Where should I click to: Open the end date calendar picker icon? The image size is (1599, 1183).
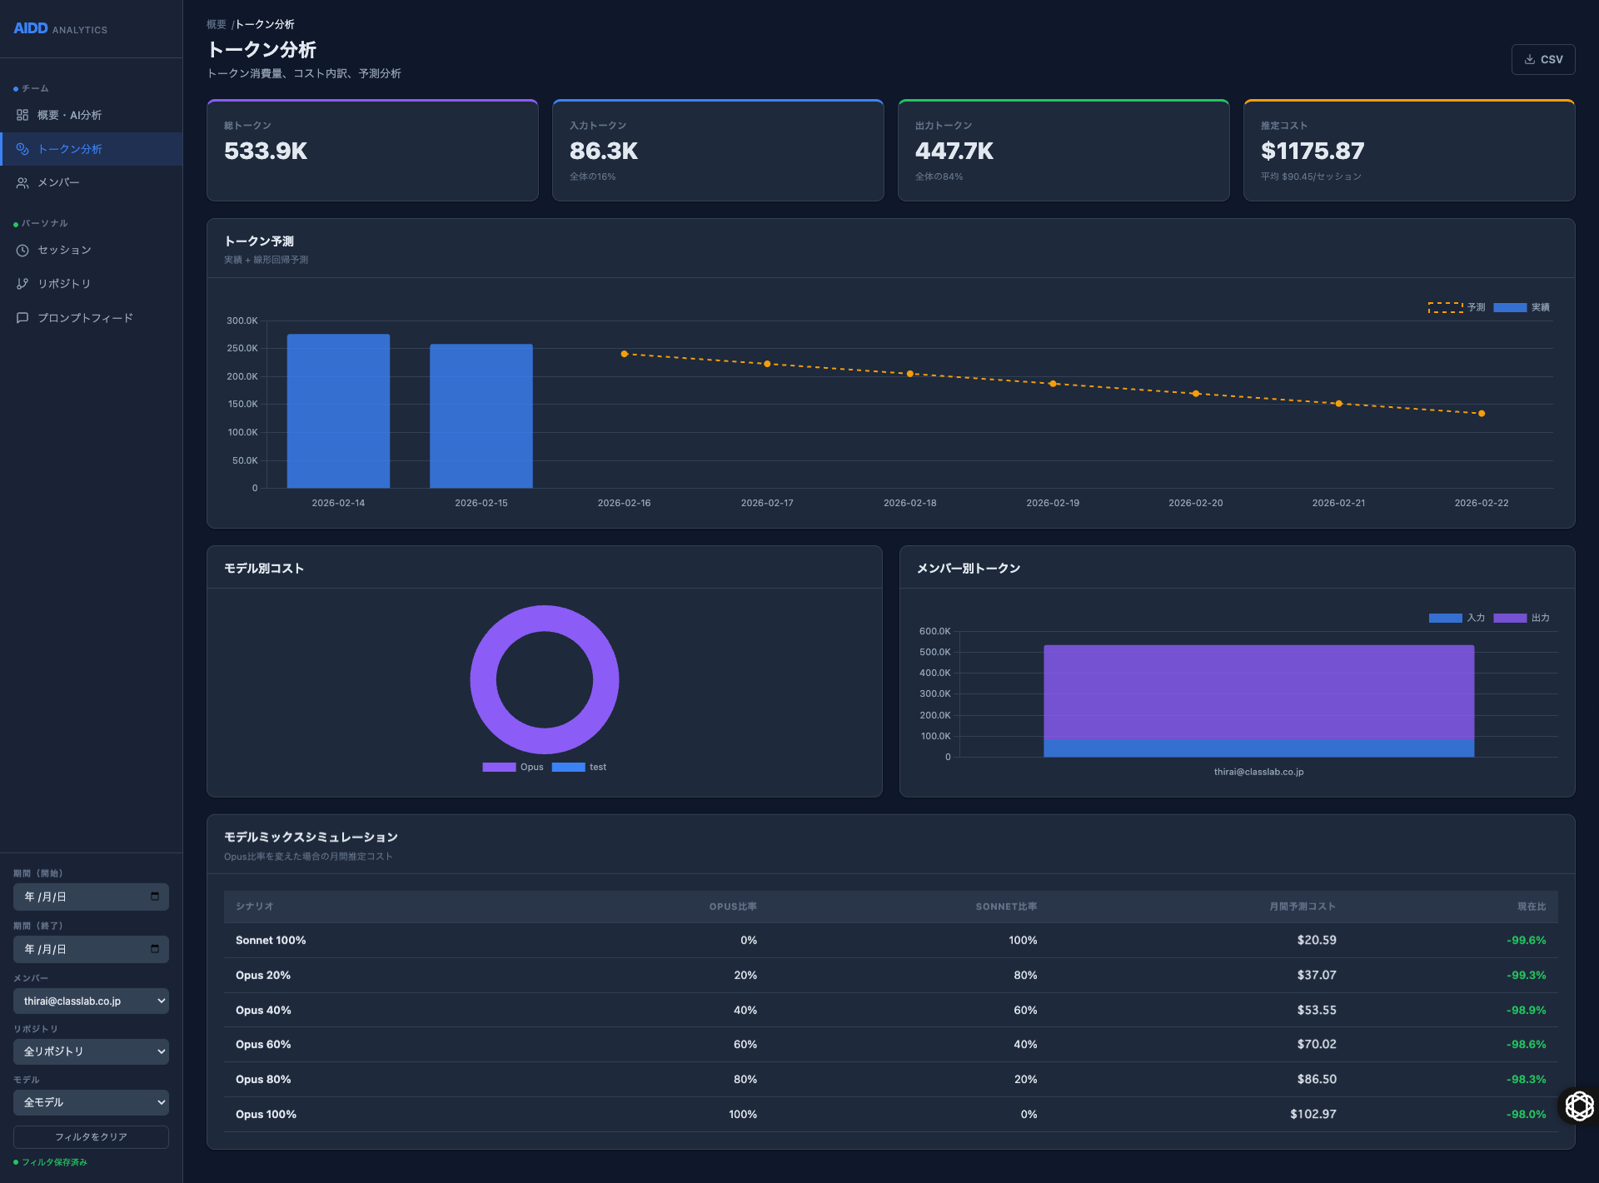(x=155, y=949)
